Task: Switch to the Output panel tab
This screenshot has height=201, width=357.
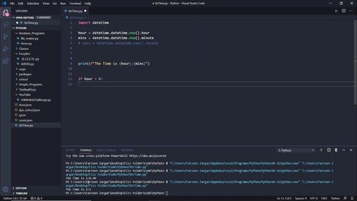Action: 70,150
